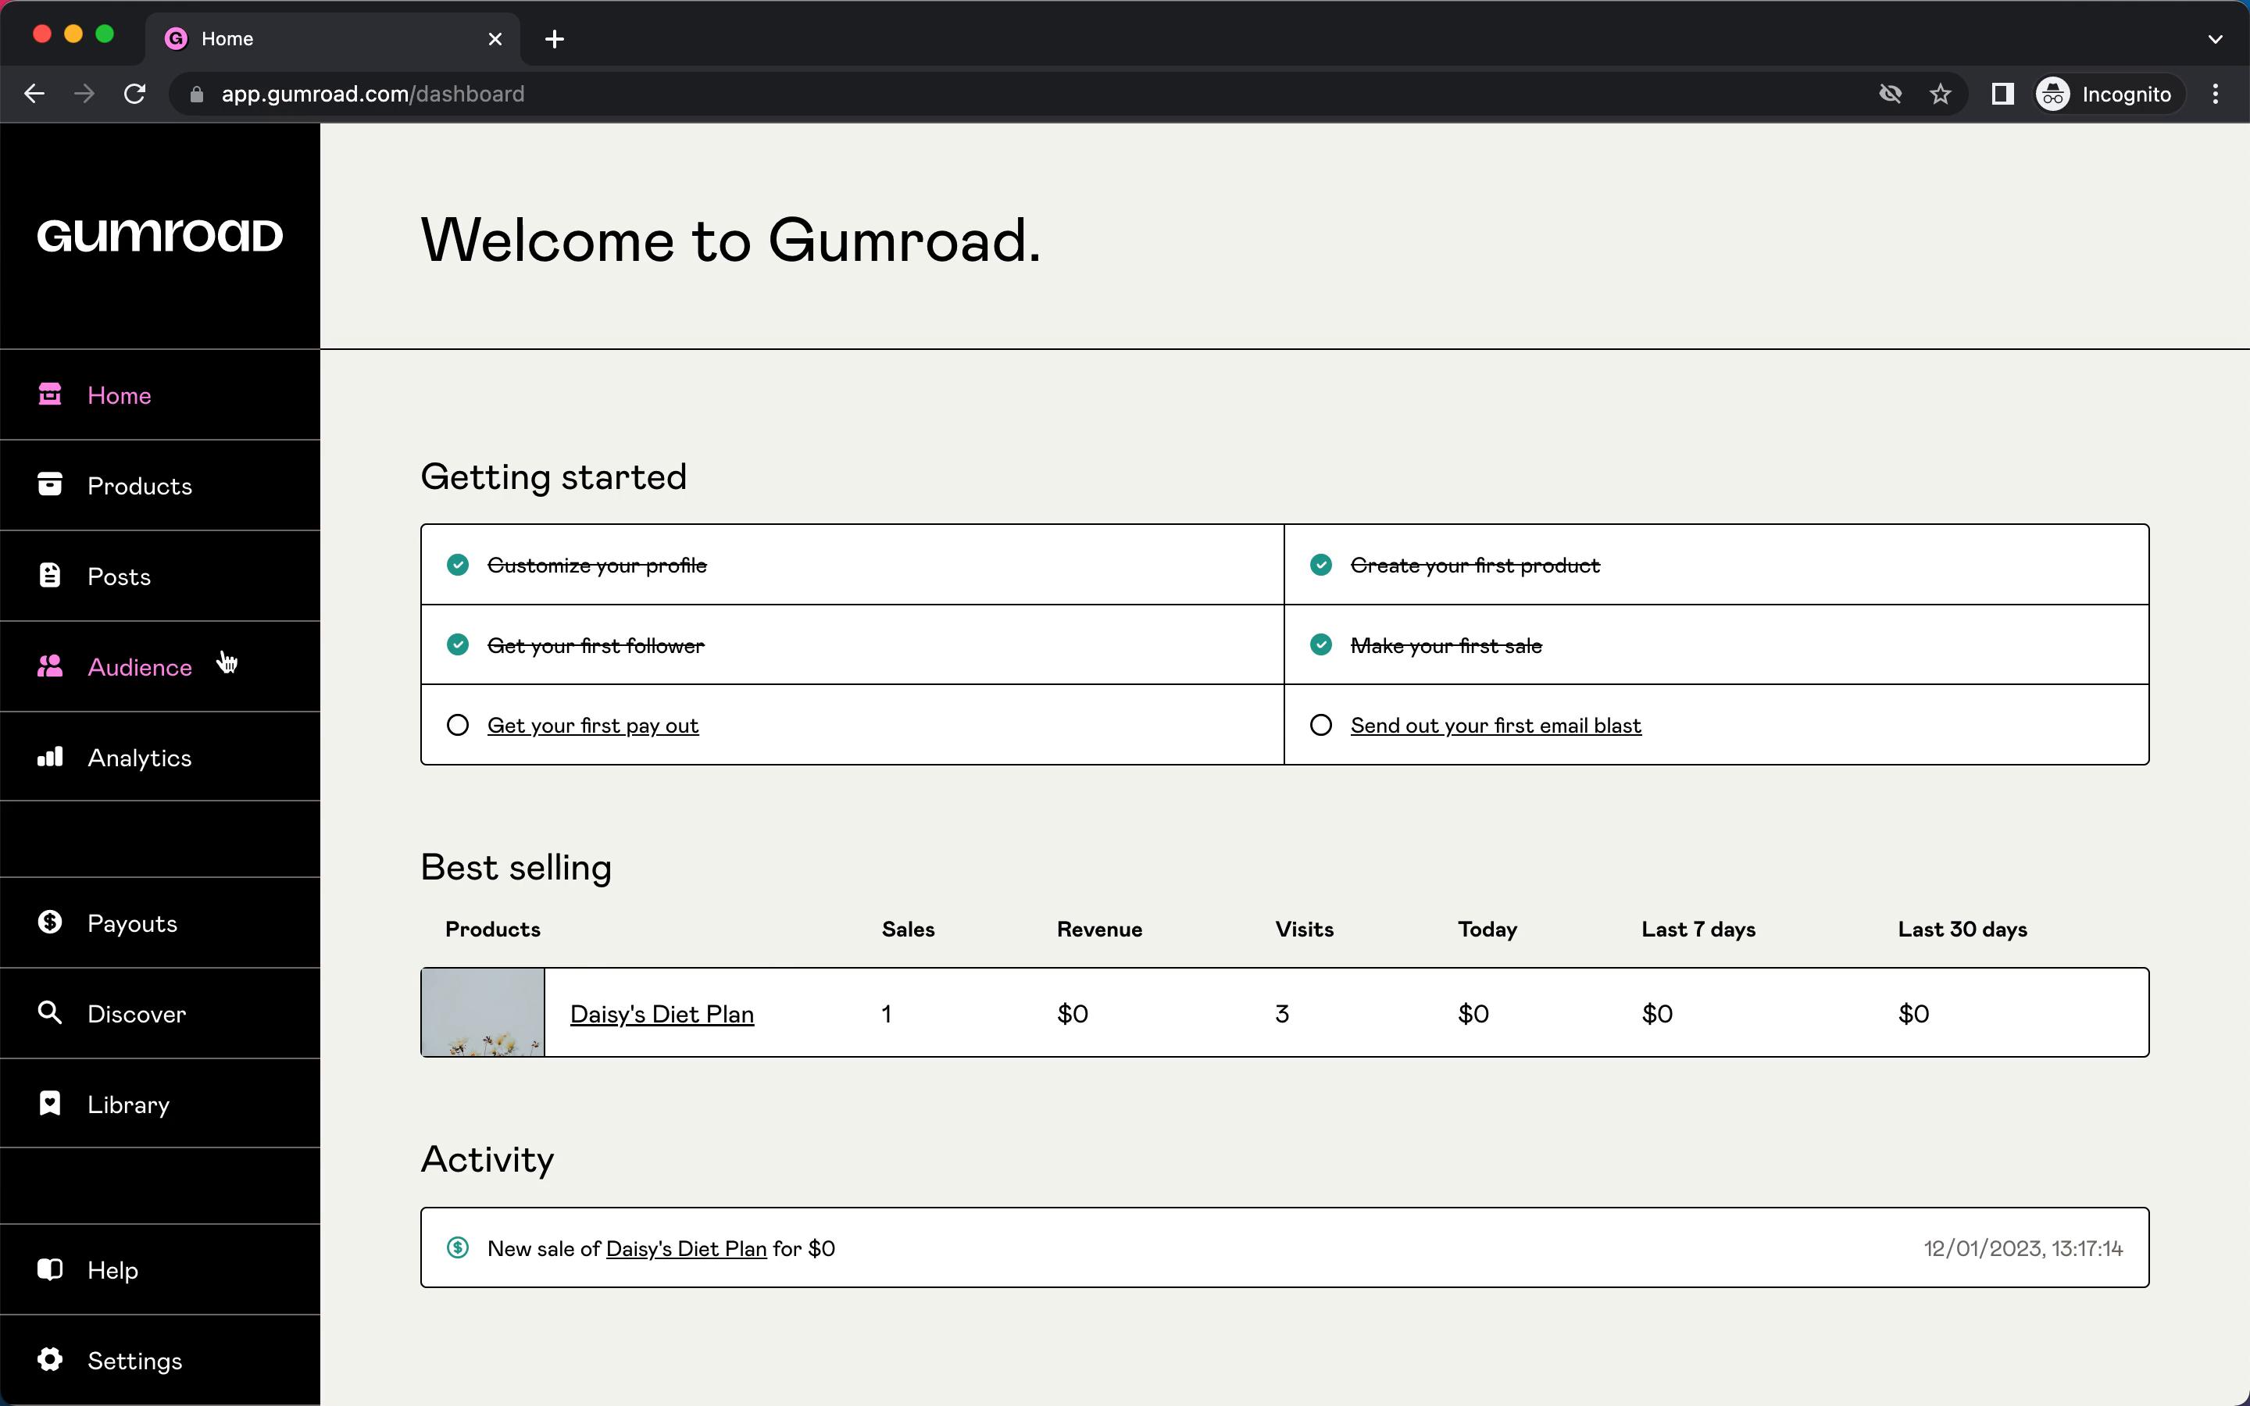Toggle completed state of Get your first pay out
The height and width of the screenshot is (1406, 2250).
coord(457,724)
